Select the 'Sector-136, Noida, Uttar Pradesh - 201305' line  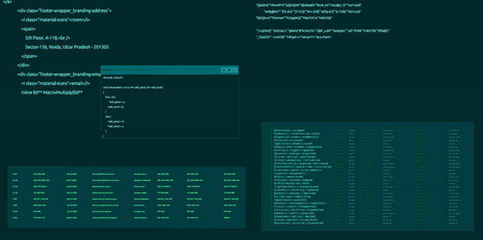pos(67,47)
